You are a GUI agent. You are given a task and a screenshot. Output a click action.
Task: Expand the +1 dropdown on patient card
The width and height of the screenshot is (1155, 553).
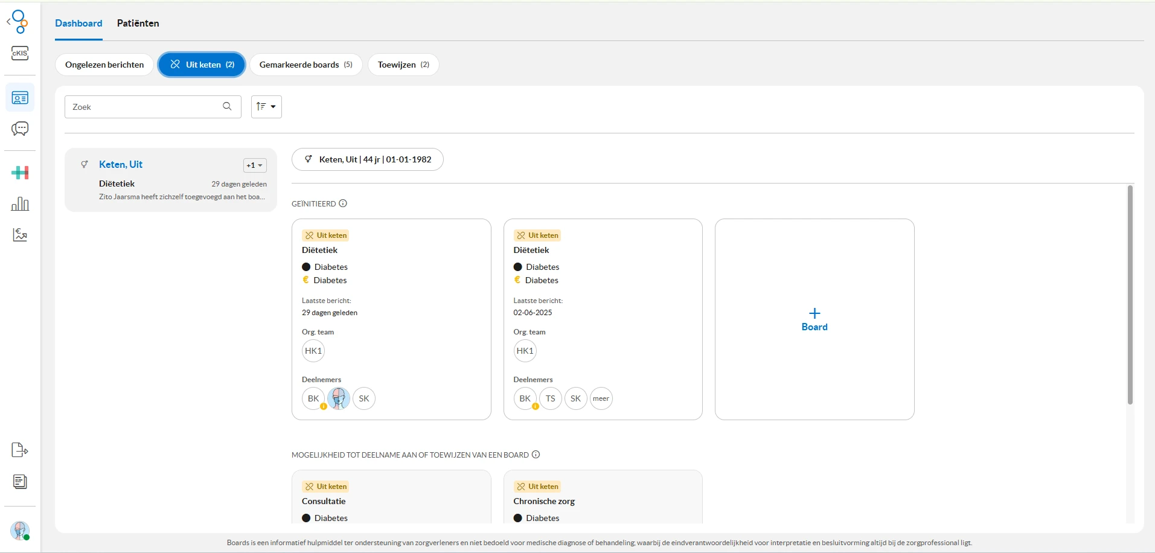coord(255,165)
